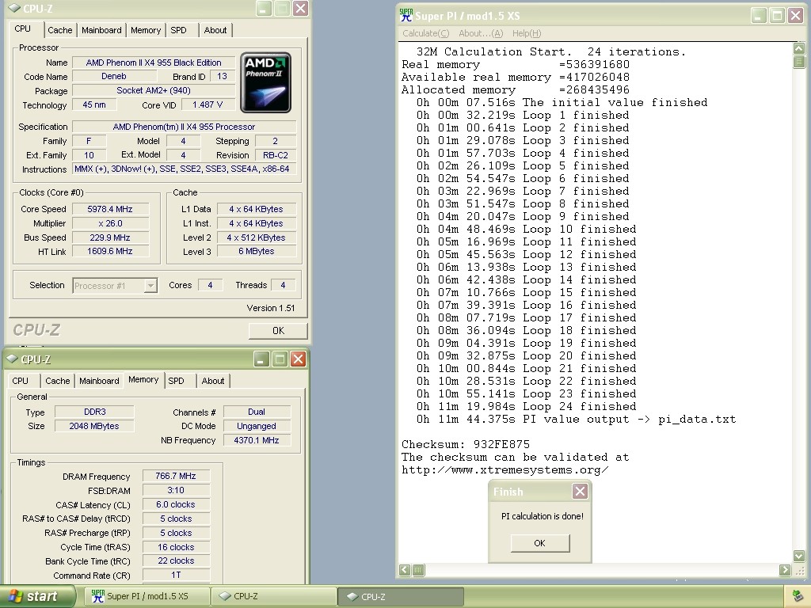Click the Command Rate value 1T
Image resolution: width=811 pixels, height=608 pixels.
click(176, 575)
